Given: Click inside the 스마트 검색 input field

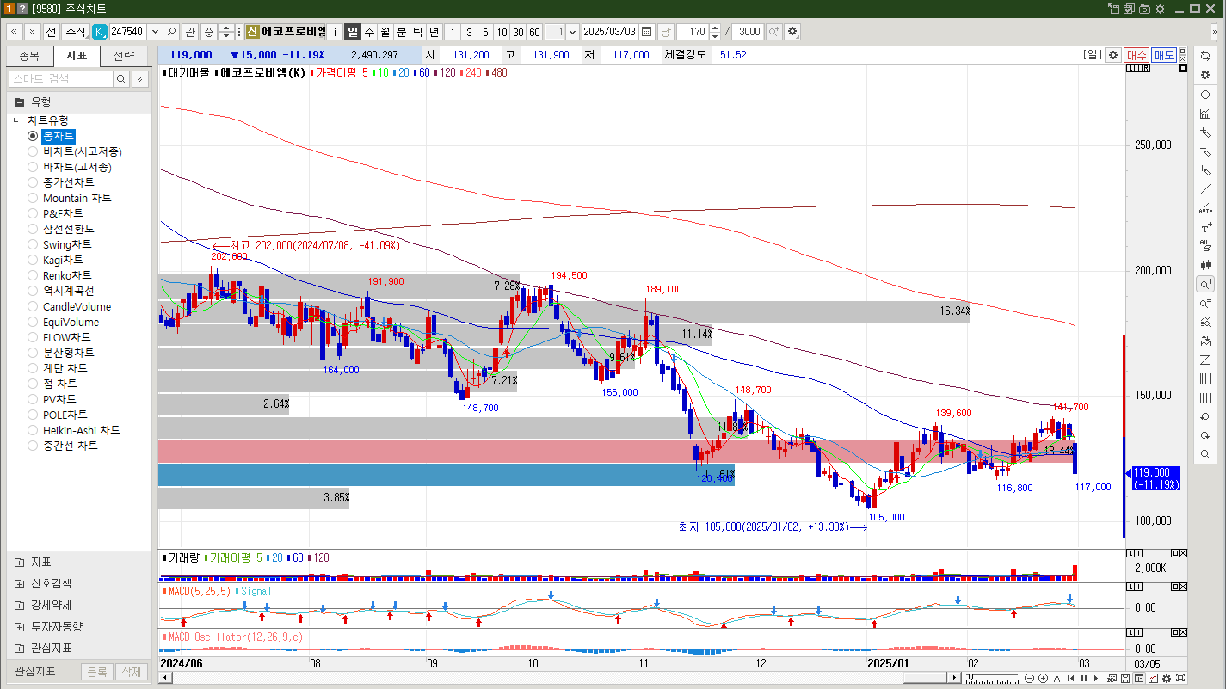Looking at the screenshot, I should coord(60,79).
